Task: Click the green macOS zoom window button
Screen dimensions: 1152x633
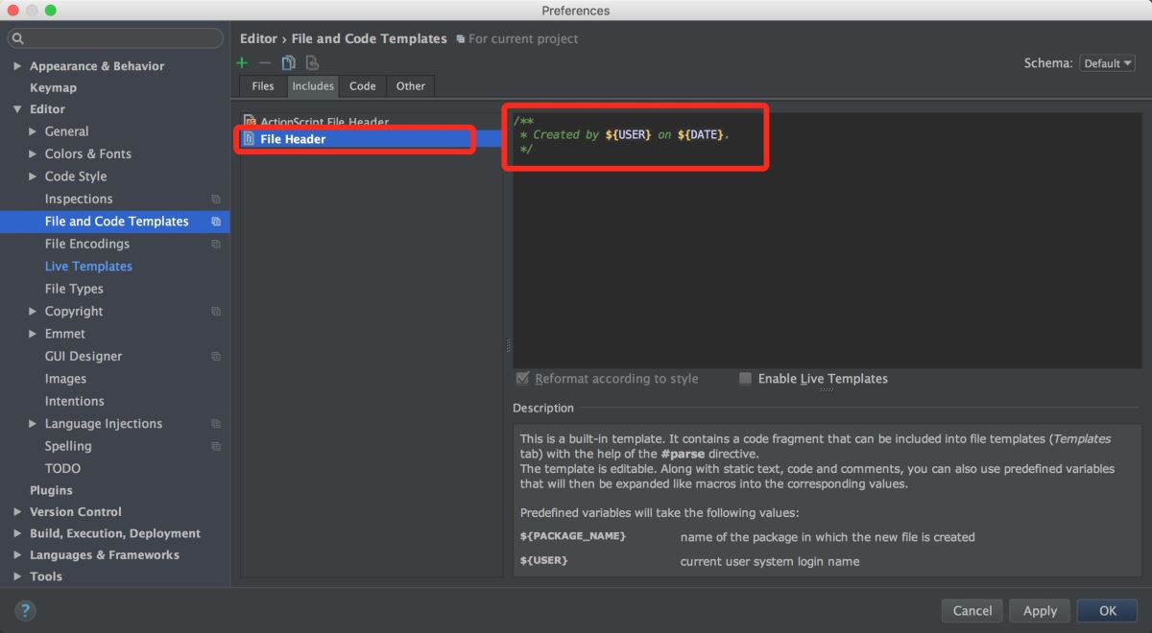Action: tap(50, 11)
